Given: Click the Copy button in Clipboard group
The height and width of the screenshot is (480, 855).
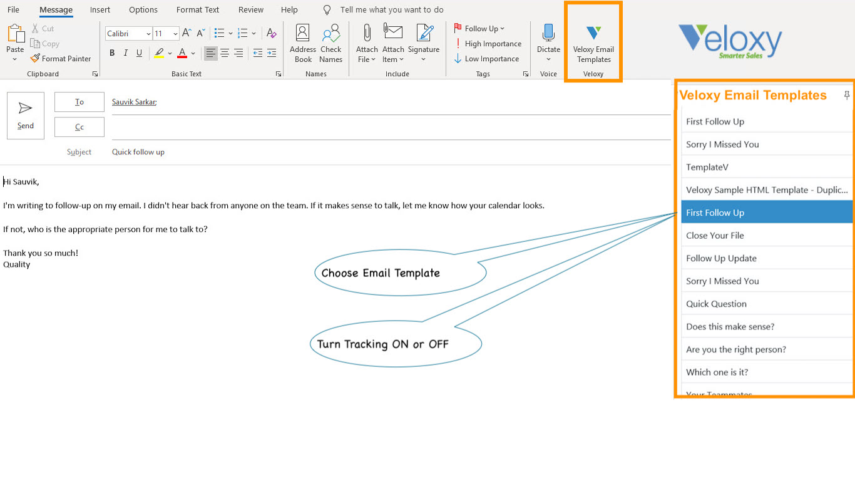Looking at the screenshot, I should click(45, 44).
